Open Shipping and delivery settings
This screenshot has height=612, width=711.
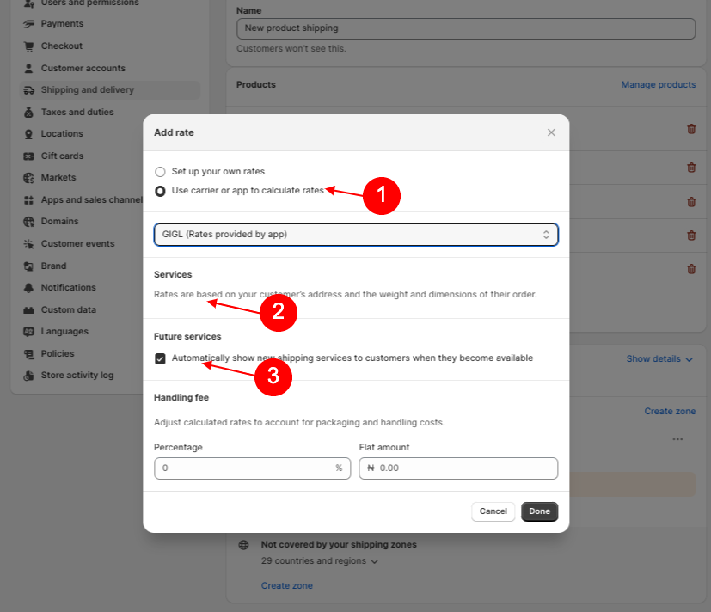pos(88,90)
